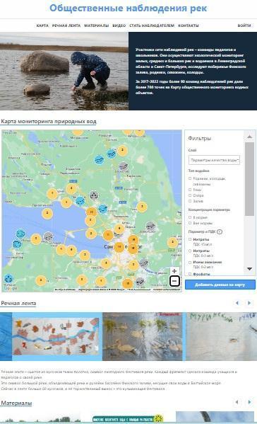The width and height of the screenshot is (257, 424).
Task: Click the Войти login link
Action: [x=244, y=25]
